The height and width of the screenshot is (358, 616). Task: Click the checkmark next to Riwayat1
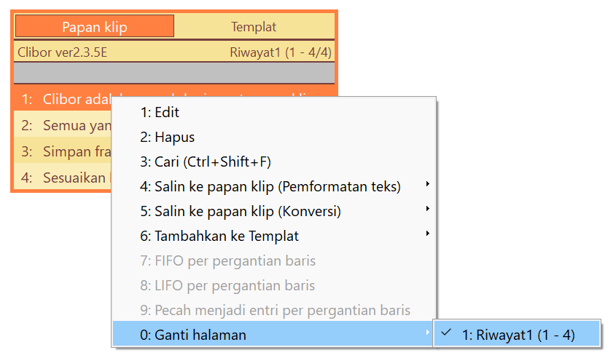point(446,333)
